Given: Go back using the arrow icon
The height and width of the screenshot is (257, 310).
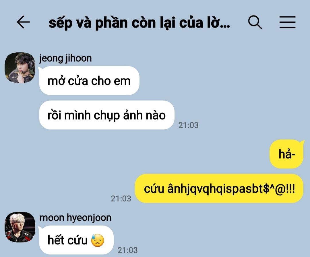Looking at the screenshot, I should point(23,22).
